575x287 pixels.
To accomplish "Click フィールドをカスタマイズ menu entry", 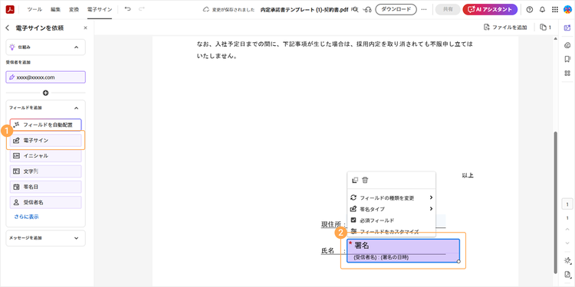I will (x=392, y=231).
